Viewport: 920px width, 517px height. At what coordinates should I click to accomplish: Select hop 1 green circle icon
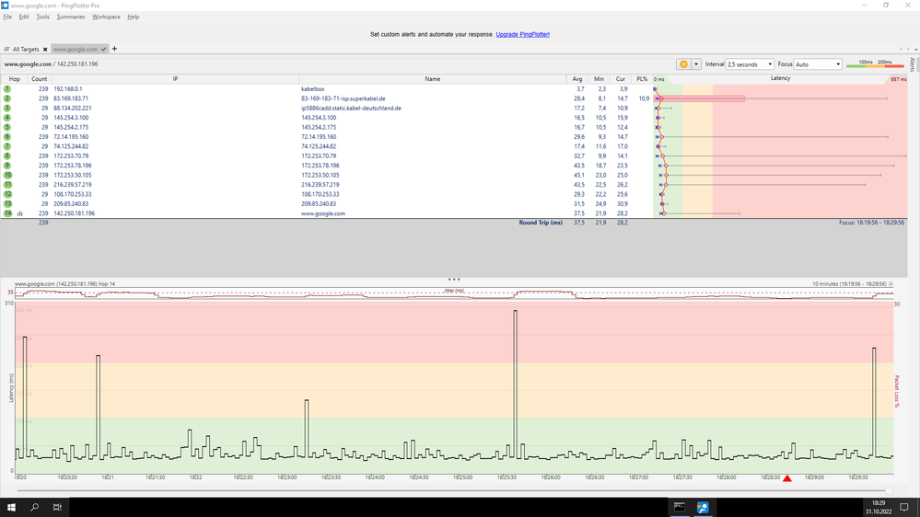pos(7,89)
